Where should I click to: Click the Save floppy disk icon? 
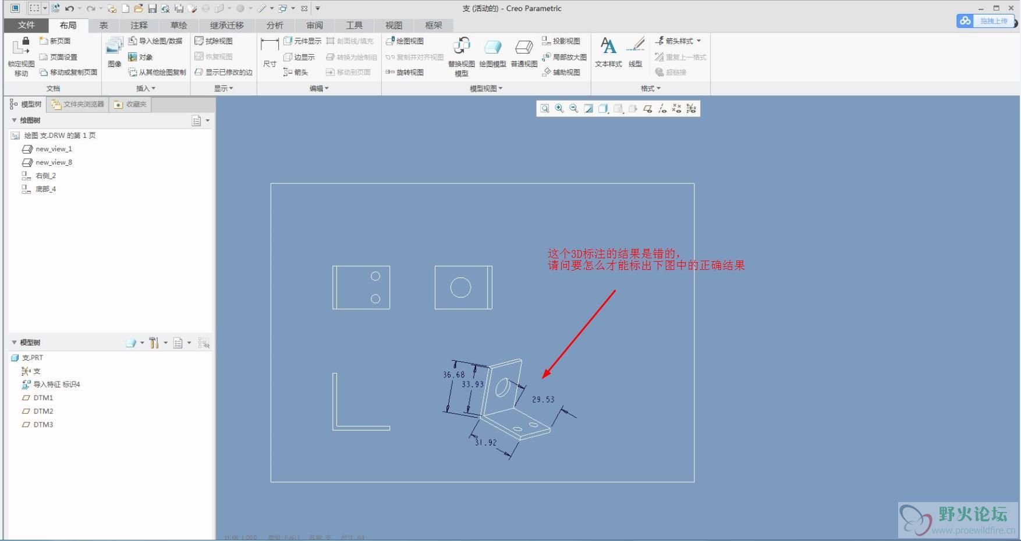[x=152, y=8]
